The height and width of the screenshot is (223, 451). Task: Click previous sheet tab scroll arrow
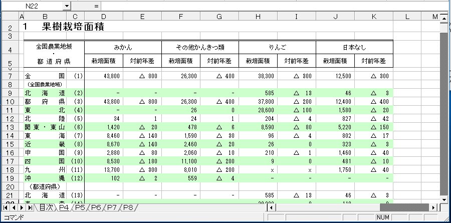(x=14, y=207)
